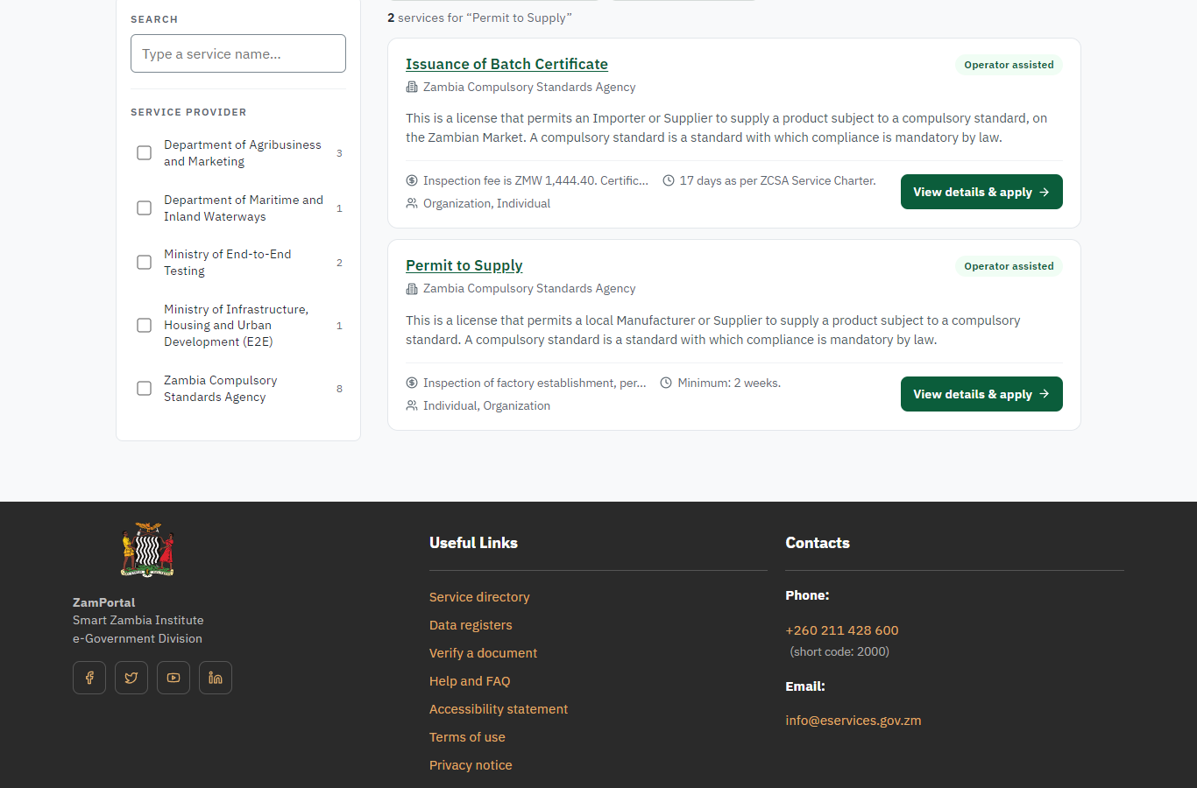Click the "17 days as per ZCSA Service Charter." text
Screen dimensions: 1197x788
click(x=778, y=181)
